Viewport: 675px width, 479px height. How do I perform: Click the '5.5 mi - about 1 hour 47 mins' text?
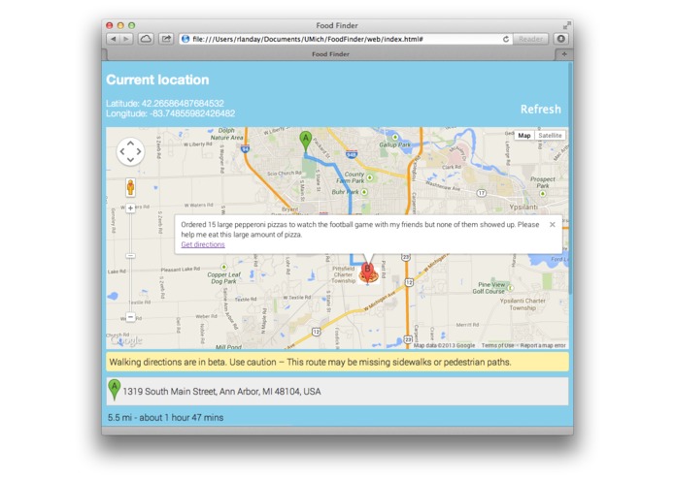click(x=165, y=418)
